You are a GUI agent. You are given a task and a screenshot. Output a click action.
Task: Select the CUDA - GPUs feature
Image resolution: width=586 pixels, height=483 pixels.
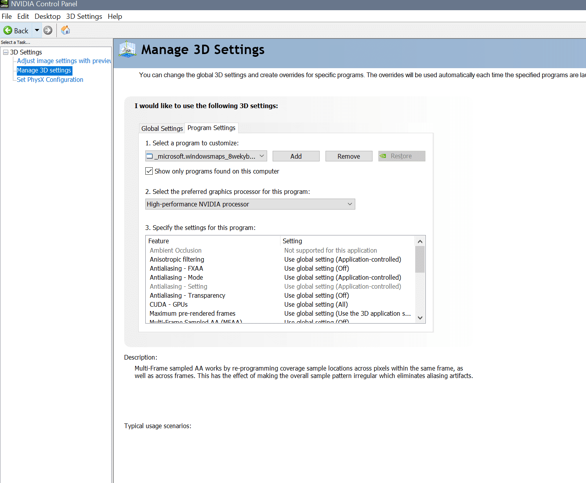168,304
